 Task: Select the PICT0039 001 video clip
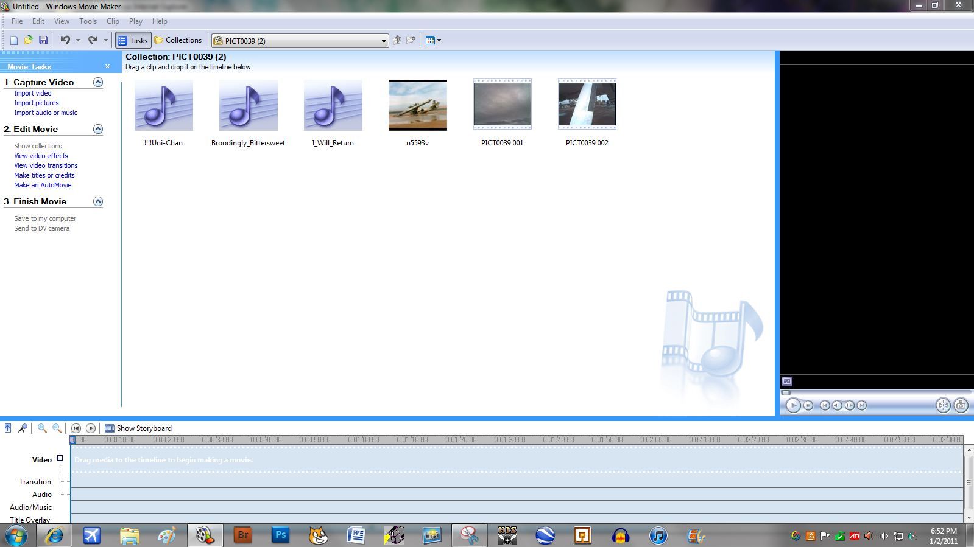tap(502, 113)
